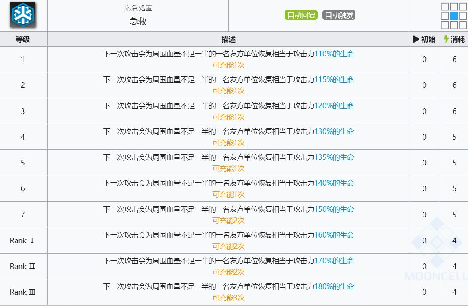Click the 110%的生命 blue text
468x306 pixels.
[334, 54]
